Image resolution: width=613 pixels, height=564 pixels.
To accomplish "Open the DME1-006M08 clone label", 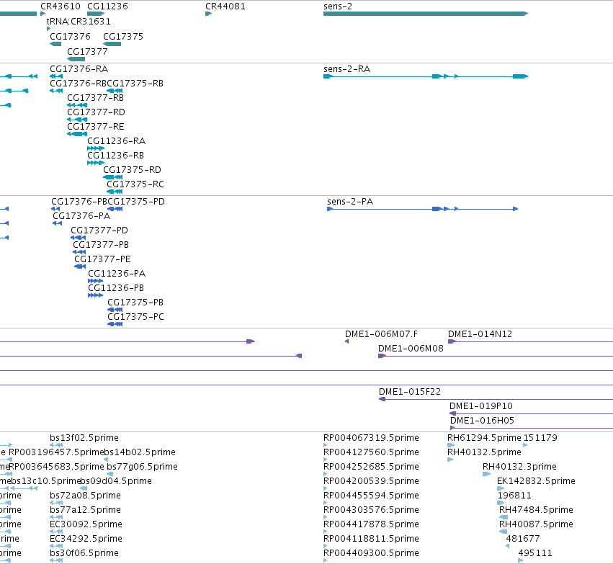I will click(x=411, y=348).
